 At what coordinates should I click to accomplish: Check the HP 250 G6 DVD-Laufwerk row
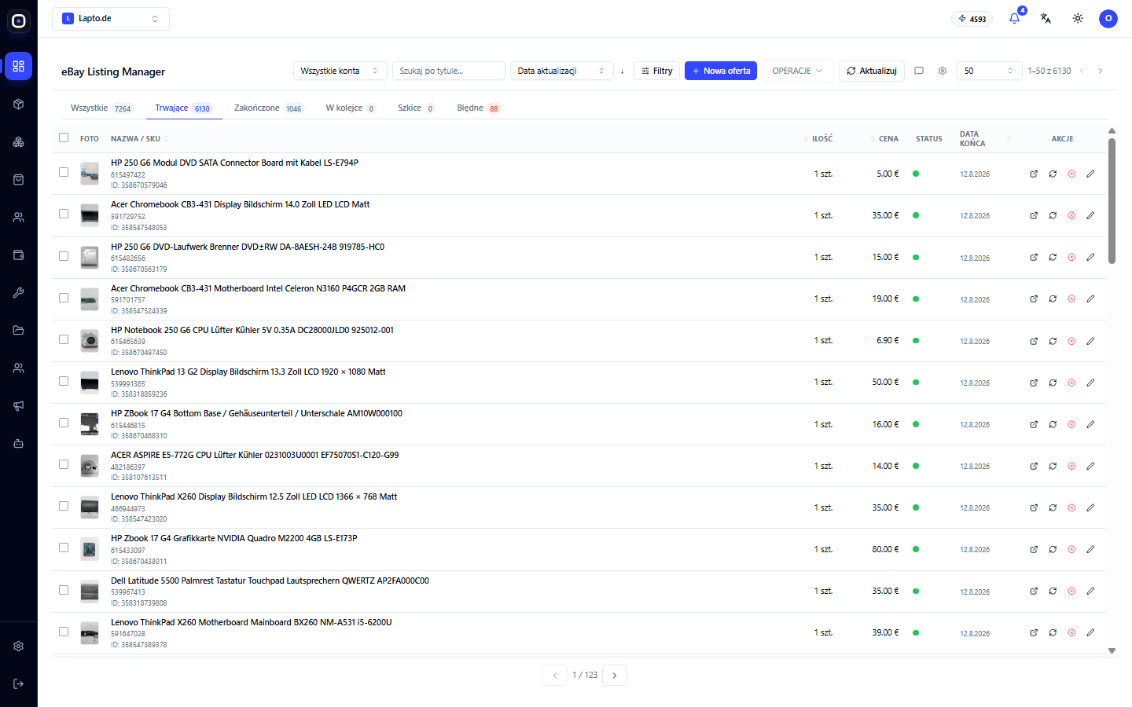pos(64,256)
